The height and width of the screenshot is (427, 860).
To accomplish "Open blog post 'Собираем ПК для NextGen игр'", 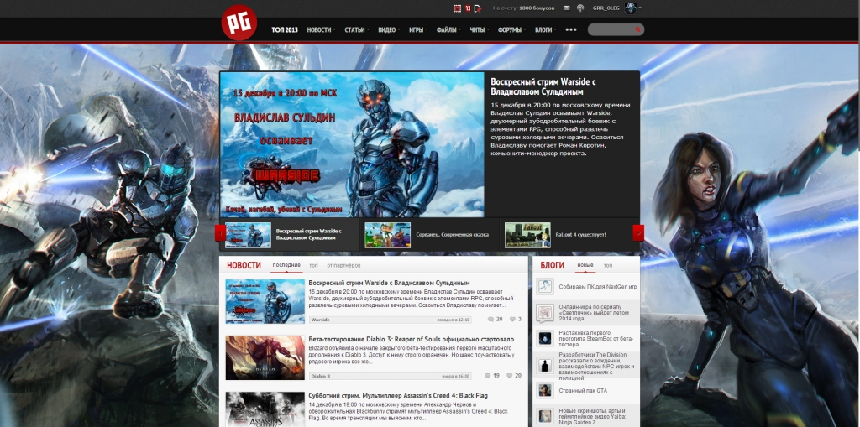I will pyautogui.click(x=598, y=287).
